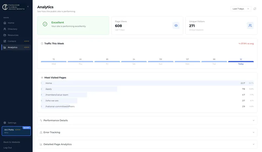Click the Unique Visitors people icon
Image resolution: width=262 pixels, height=152 pixels.
coord(250,26)
